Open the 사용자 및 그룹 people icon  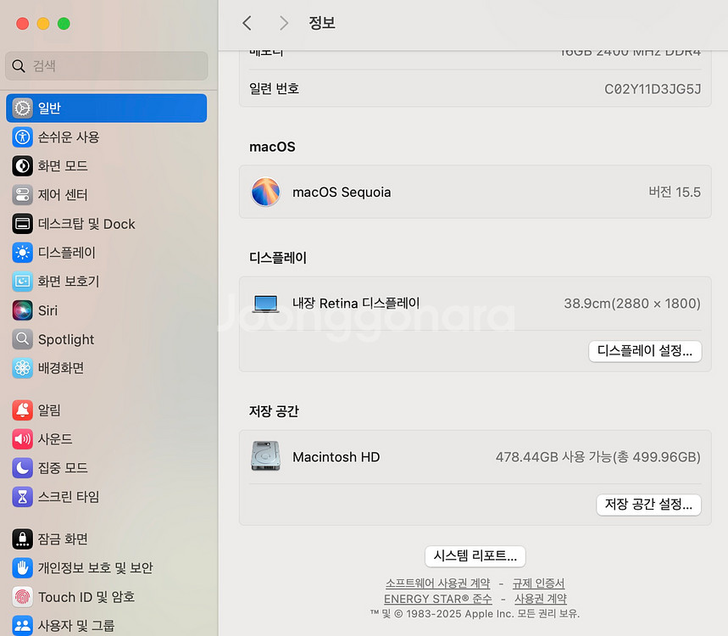click(x=22, y=625)
